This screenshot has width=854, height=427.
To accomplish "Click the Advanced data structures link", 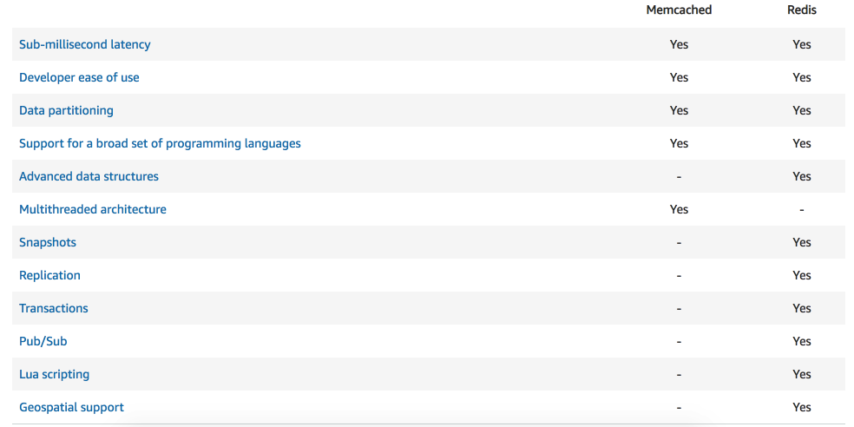I will point(89,176).
